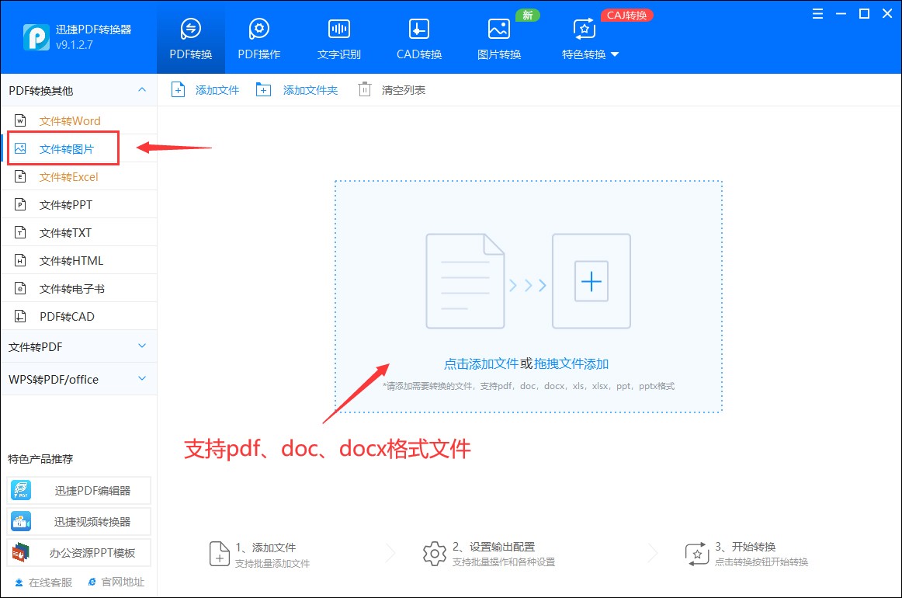Viewport: 902px width, 598px height.
Task: Click step 1 添加文件 icon at bottom
Action: pyautogui.click(x=219, y=554)
